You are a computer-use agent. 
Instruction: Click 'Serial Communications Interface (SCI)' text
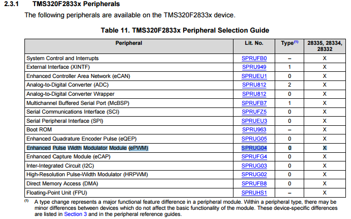pos(73,112)
